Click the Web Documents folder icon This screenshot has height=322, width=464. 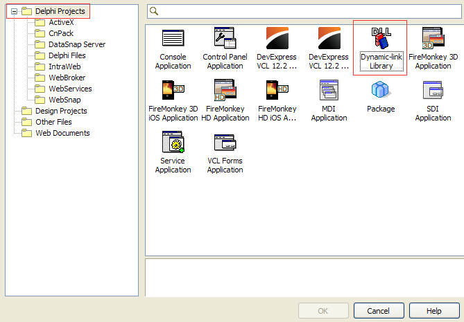[x=26, y=133]
